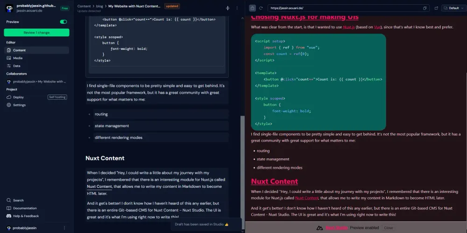
Task: Click the lock icon in preview toolbar
Action: click(252, 8)
